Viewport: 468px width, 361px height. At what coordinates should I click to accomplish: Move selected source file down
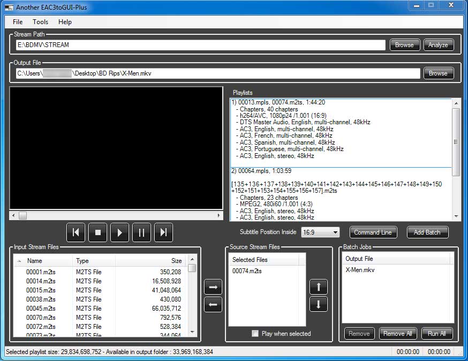tap(319, 304)
